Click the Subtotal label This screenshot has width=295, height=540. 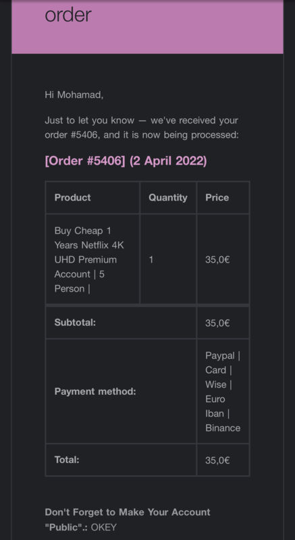click(75, 323)
